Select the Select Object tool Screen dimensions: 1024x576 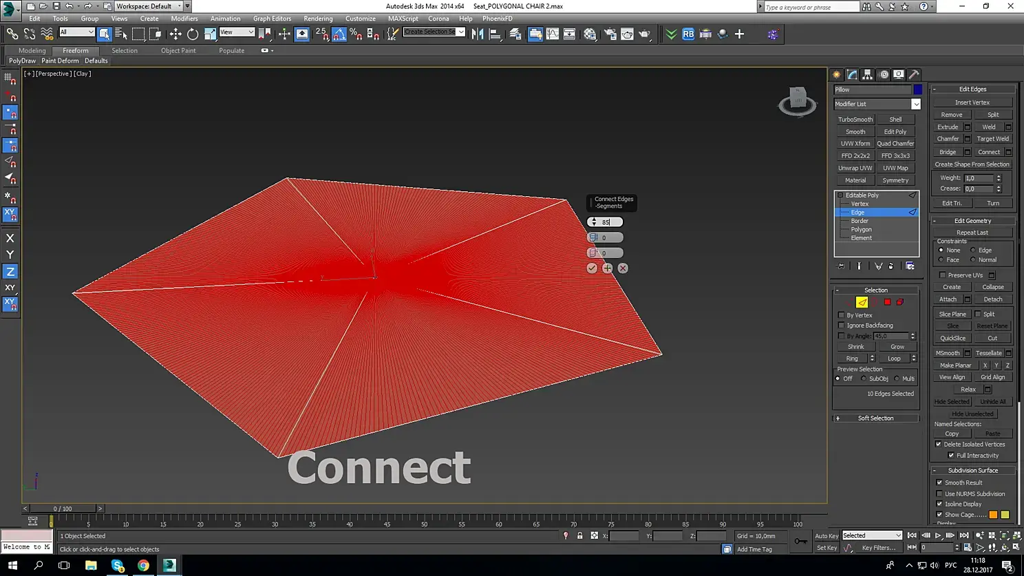pyautogui.click(x=105, y=34)
